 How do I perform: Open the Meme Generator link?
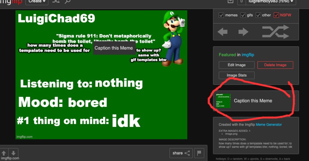coord(269,125)
